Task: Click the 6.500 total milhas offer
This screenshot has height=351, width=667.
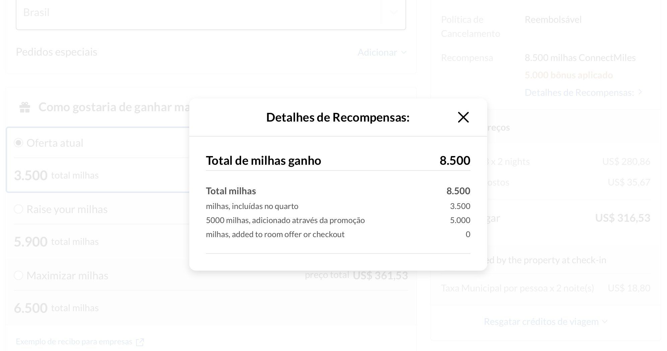Action: (56, 308)
